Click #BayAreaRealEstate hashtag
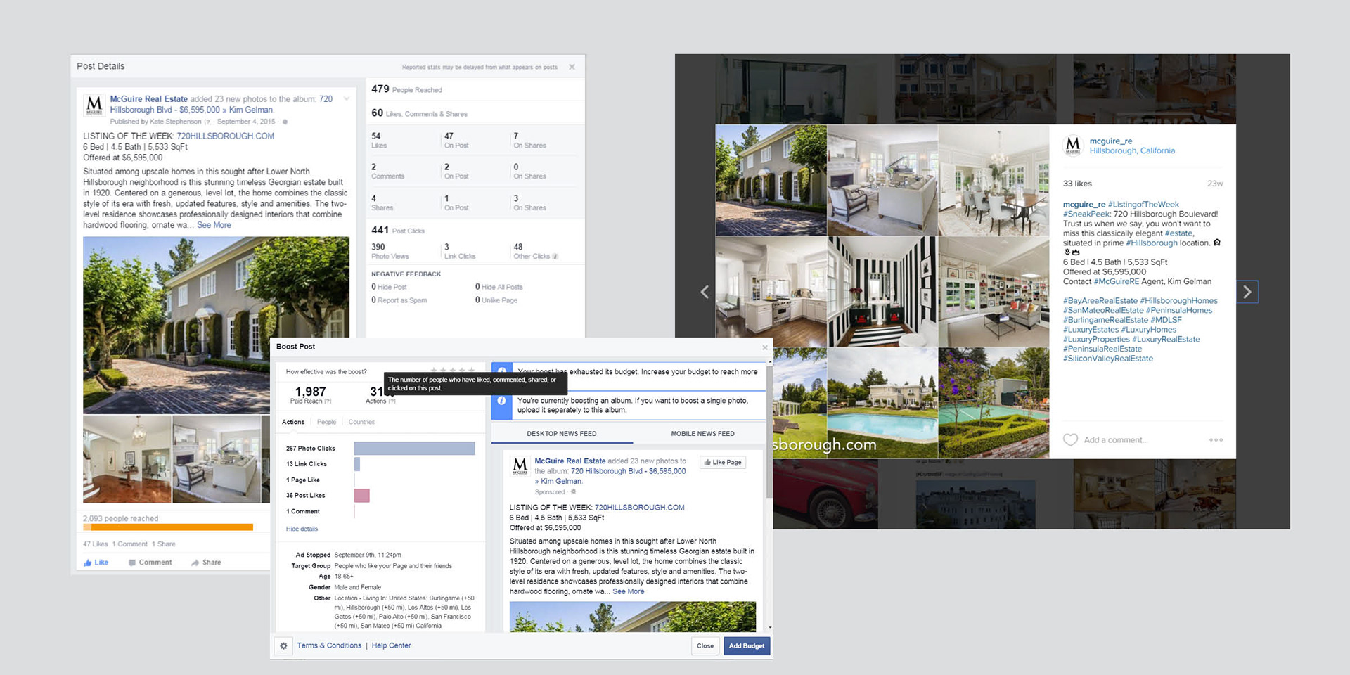The image size is (1350, 675). coord(1100,301)
